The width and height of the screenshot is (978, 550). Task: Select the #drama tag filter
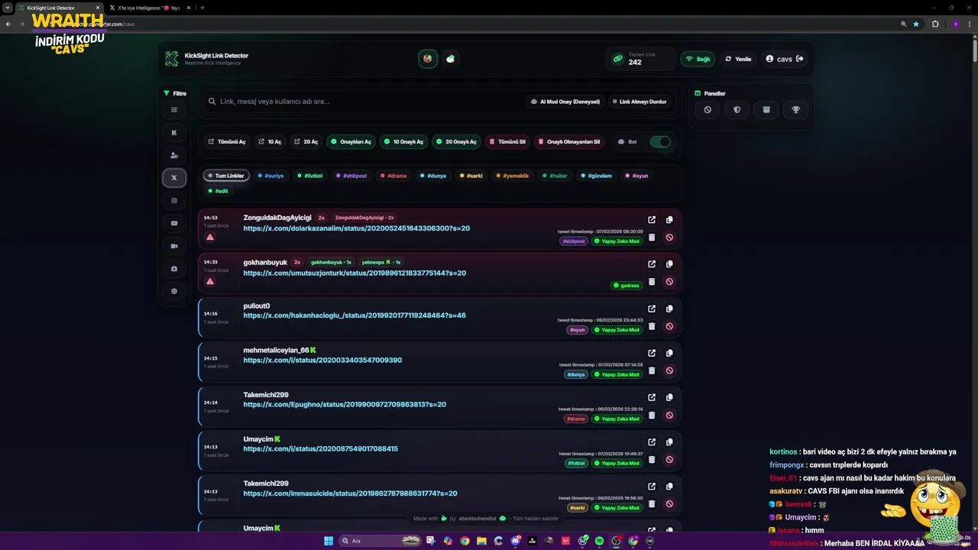[393, 176]
